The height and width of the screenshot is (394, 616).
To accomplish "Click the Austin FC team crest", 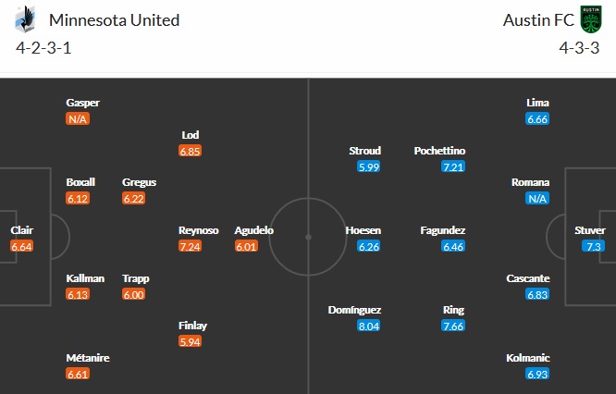I will 590,19.
